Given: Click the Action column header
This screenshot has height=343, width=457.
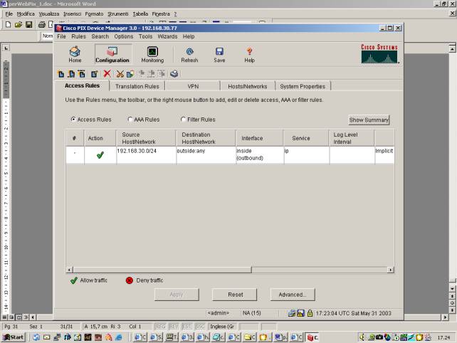Looking at the screenshot, I should click(100, 138).
